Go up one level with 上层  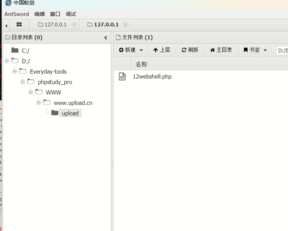click(x=162, y=50)
